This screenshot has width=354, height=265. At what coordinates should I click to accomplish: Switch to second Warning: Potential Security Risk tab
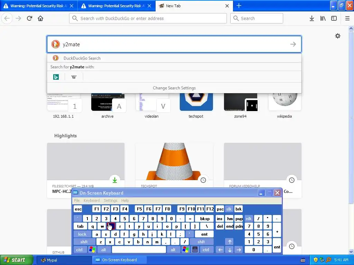tap(117, 6)
